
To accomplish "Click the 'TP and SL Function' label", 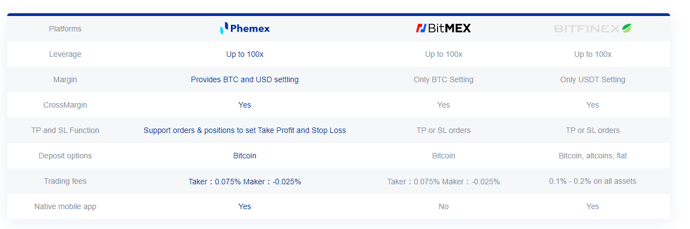I will [x=65, y=130].
